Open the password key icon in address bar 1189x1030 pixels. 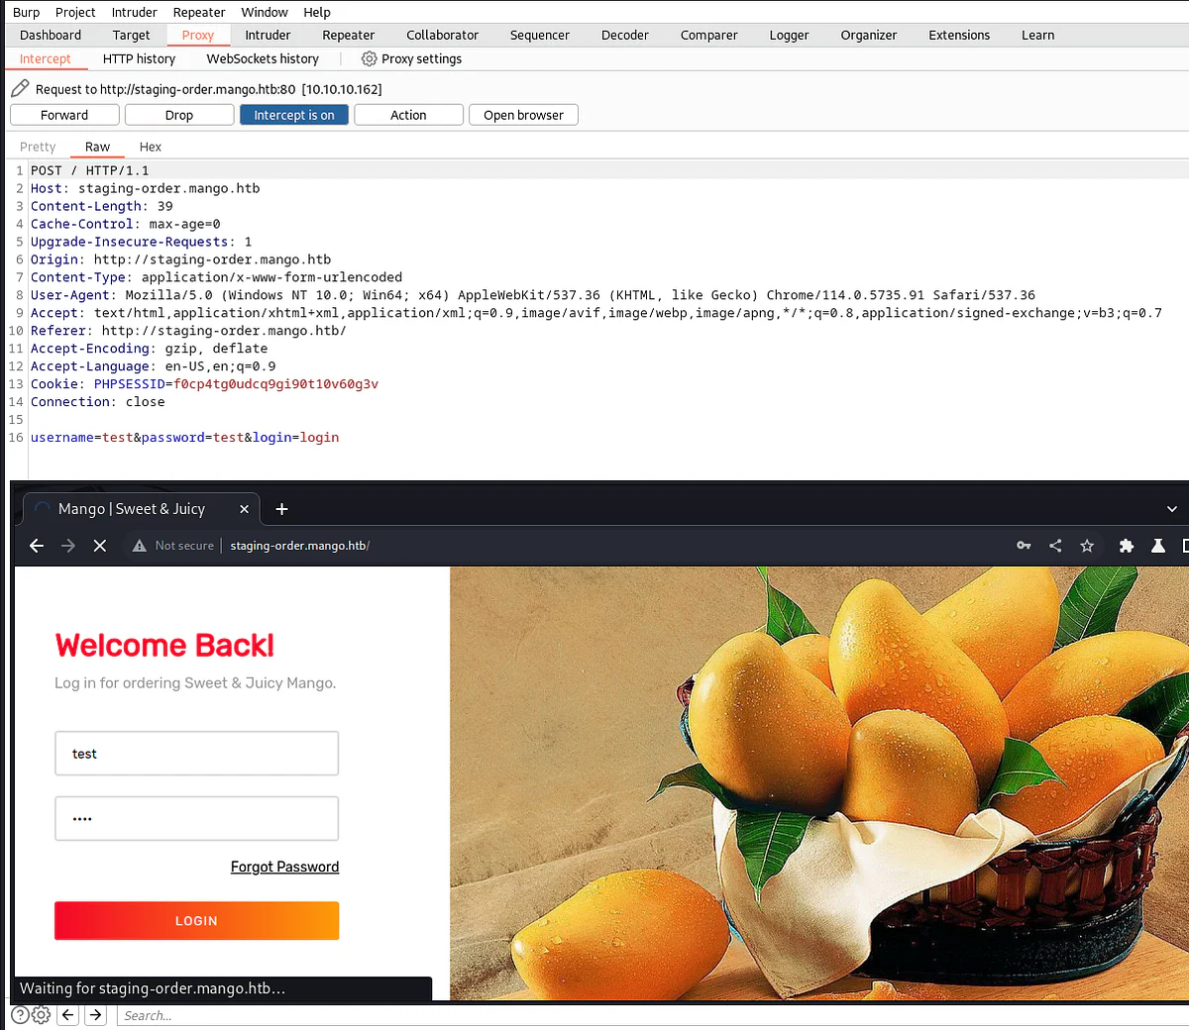tap(1024, 546)
